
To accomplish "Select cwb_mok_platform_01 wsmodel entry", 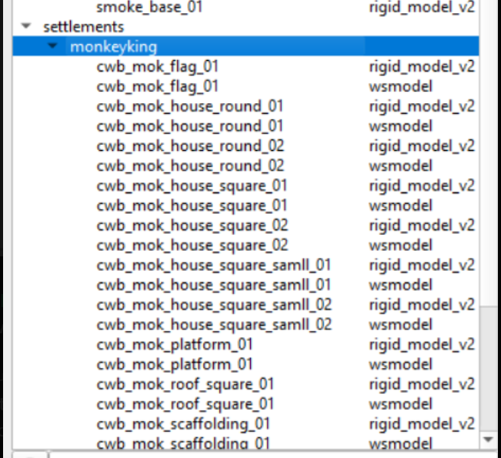I will pyautogui.click(x=245, y=364).
